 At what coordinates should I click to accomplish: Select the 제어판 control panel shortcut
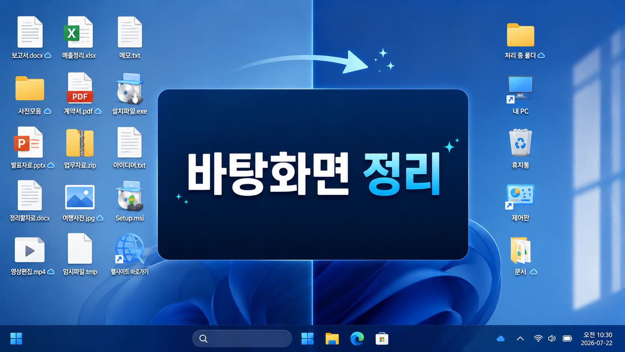tap(520, 197)
